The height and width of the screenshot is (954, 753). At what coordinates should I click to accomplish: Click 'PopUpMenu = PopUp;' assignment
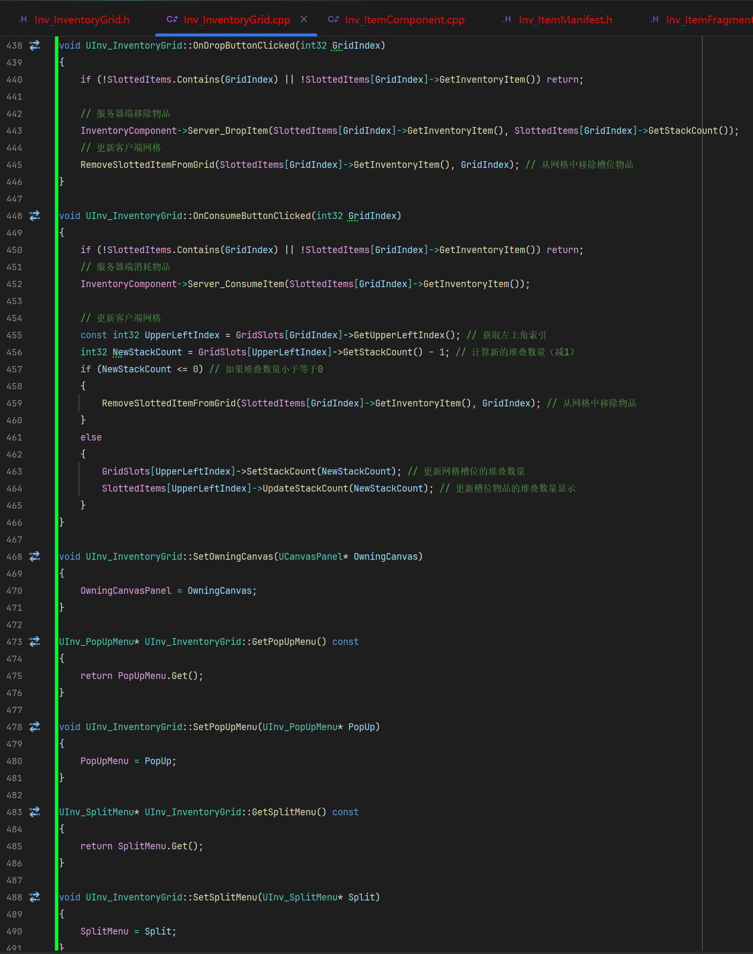(129, 761)
